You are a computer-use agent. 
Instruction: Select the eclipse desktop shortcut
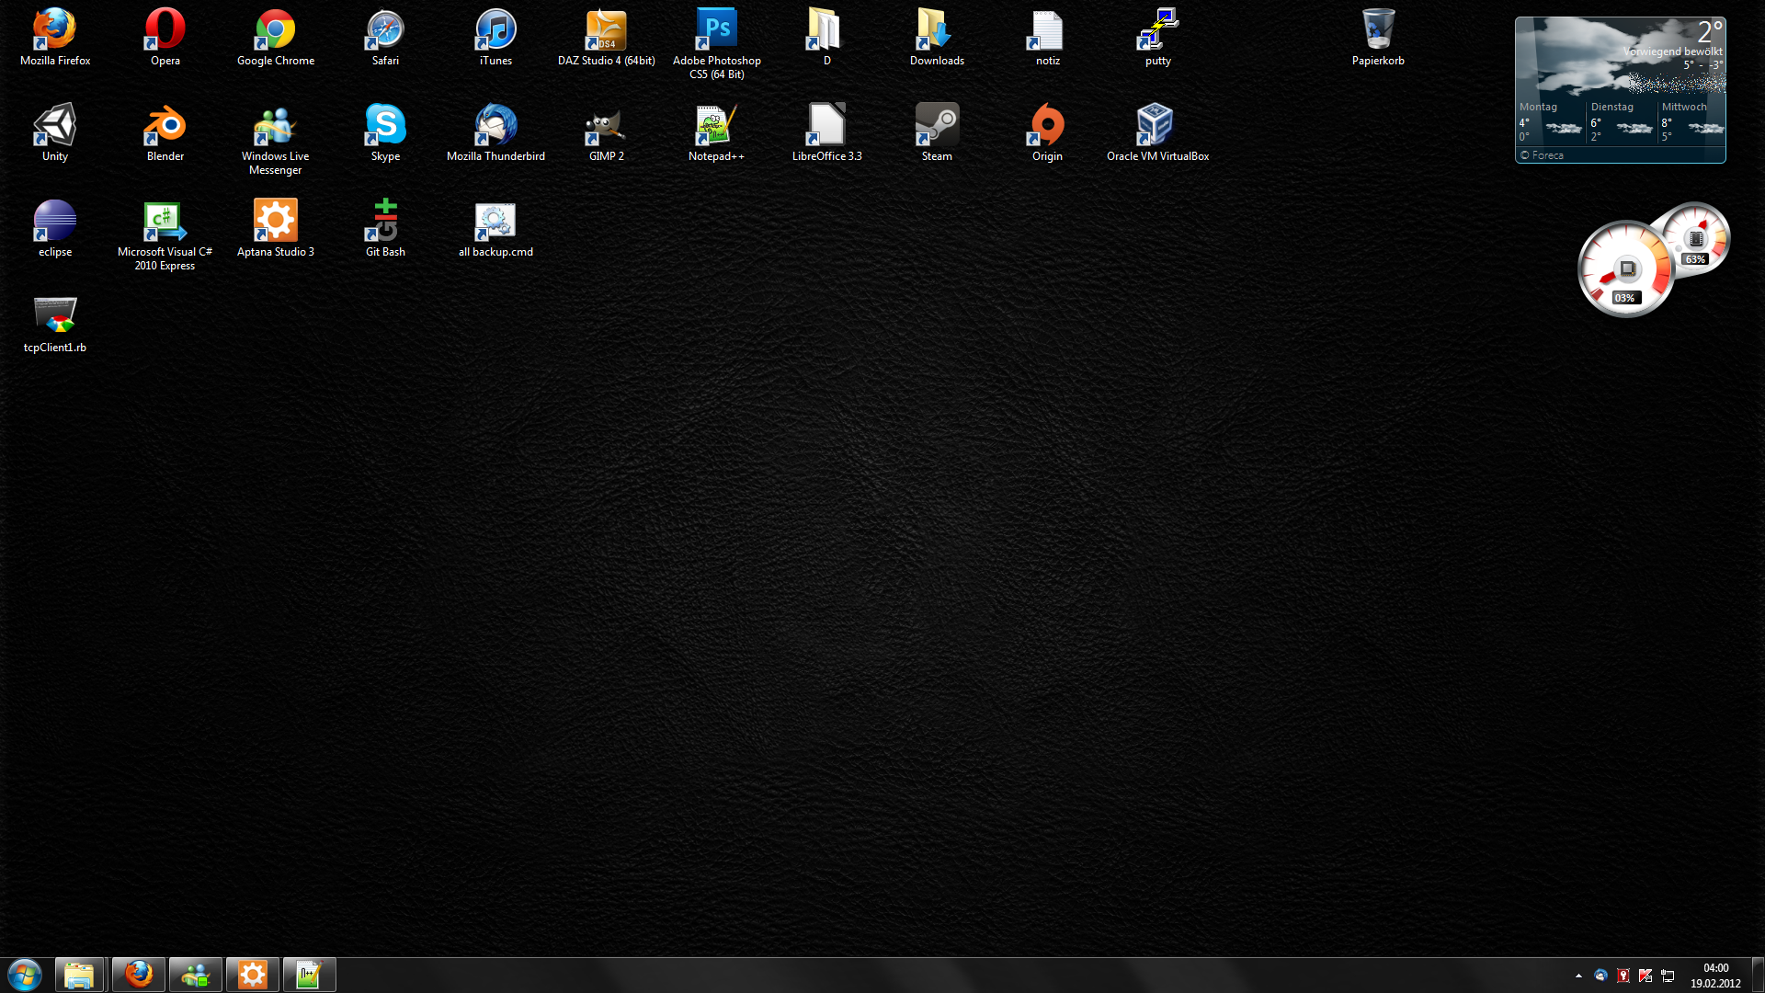point(55,229)
